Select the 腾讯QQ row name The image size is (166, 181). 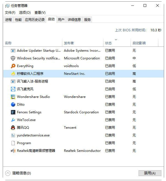pyautogui.click(x=23, y=128)
